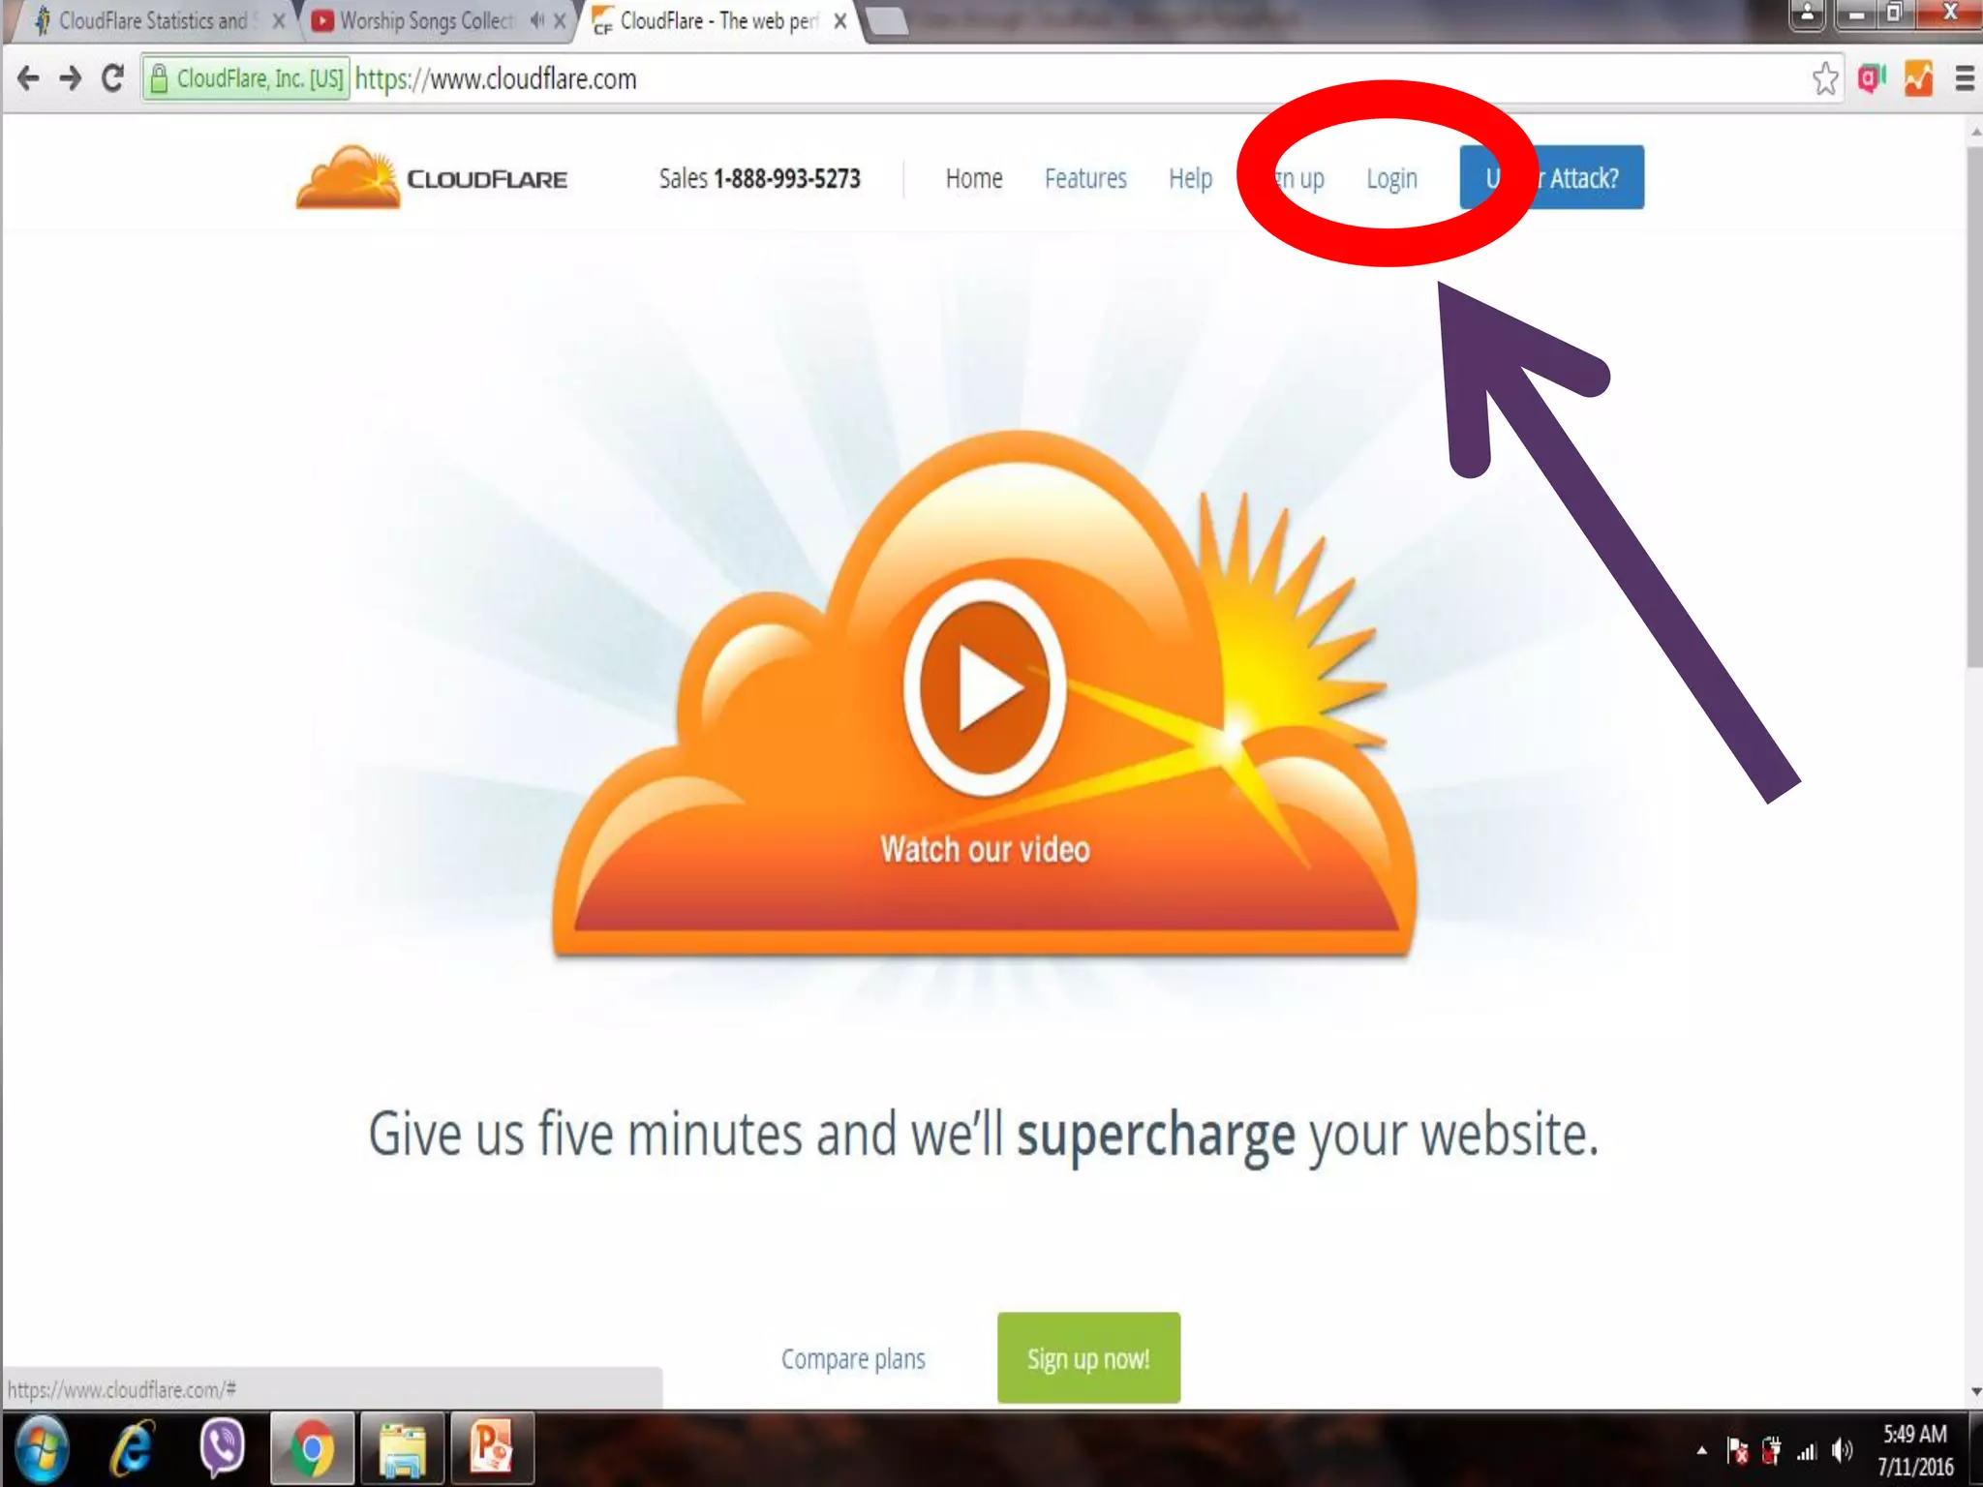Image resolution: width=1983 pixels, height=1487 pixels.
Task: Click the system volume speaker icon
Action: (x=1842, y=1450)
